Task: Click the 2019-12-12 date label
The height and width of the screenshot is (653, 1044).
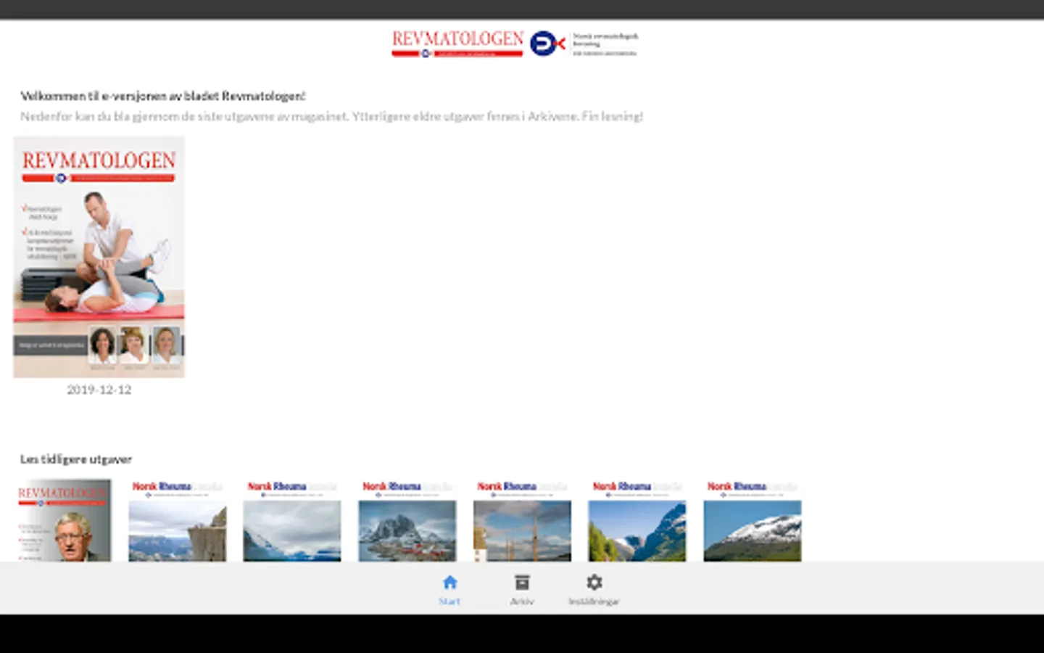Action: point(99,390)
